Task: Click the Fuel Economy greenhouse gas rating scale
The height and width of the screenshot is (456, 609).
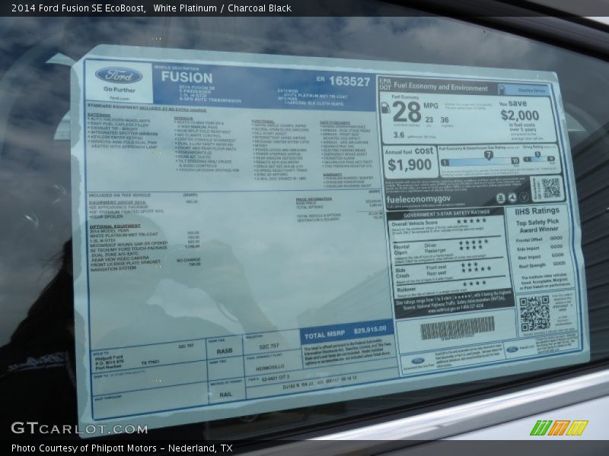Action: point(499,159)
